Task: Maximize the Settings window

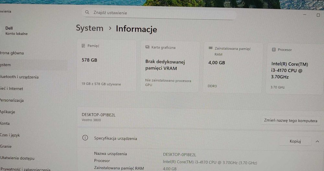Action: point(318,15)
